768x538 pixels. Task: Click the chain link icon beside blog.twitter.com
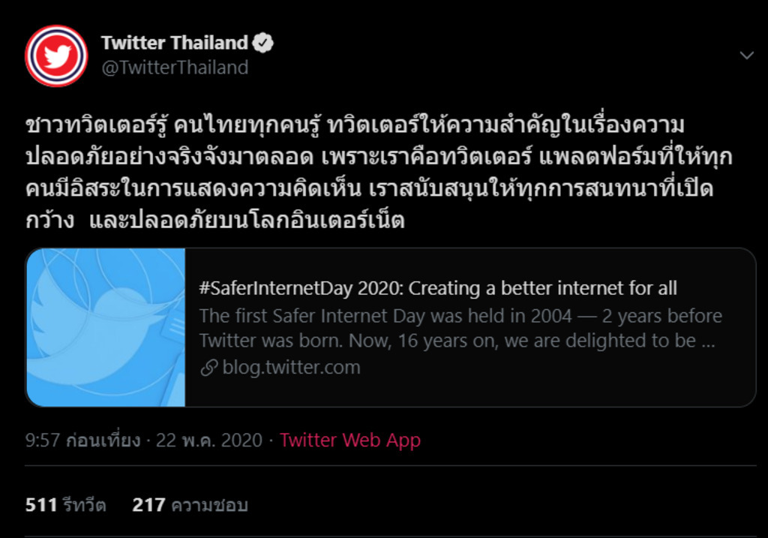[209, 368]
